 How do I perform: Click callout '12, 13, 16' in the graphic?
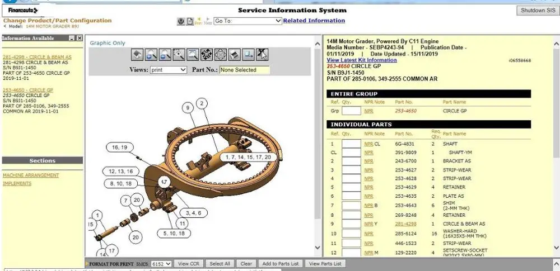pos(120,172)
